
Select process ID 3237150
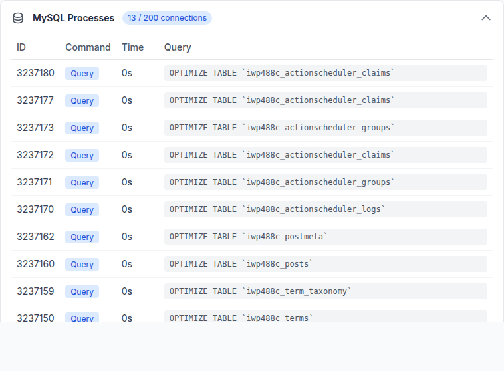(35, 318)
